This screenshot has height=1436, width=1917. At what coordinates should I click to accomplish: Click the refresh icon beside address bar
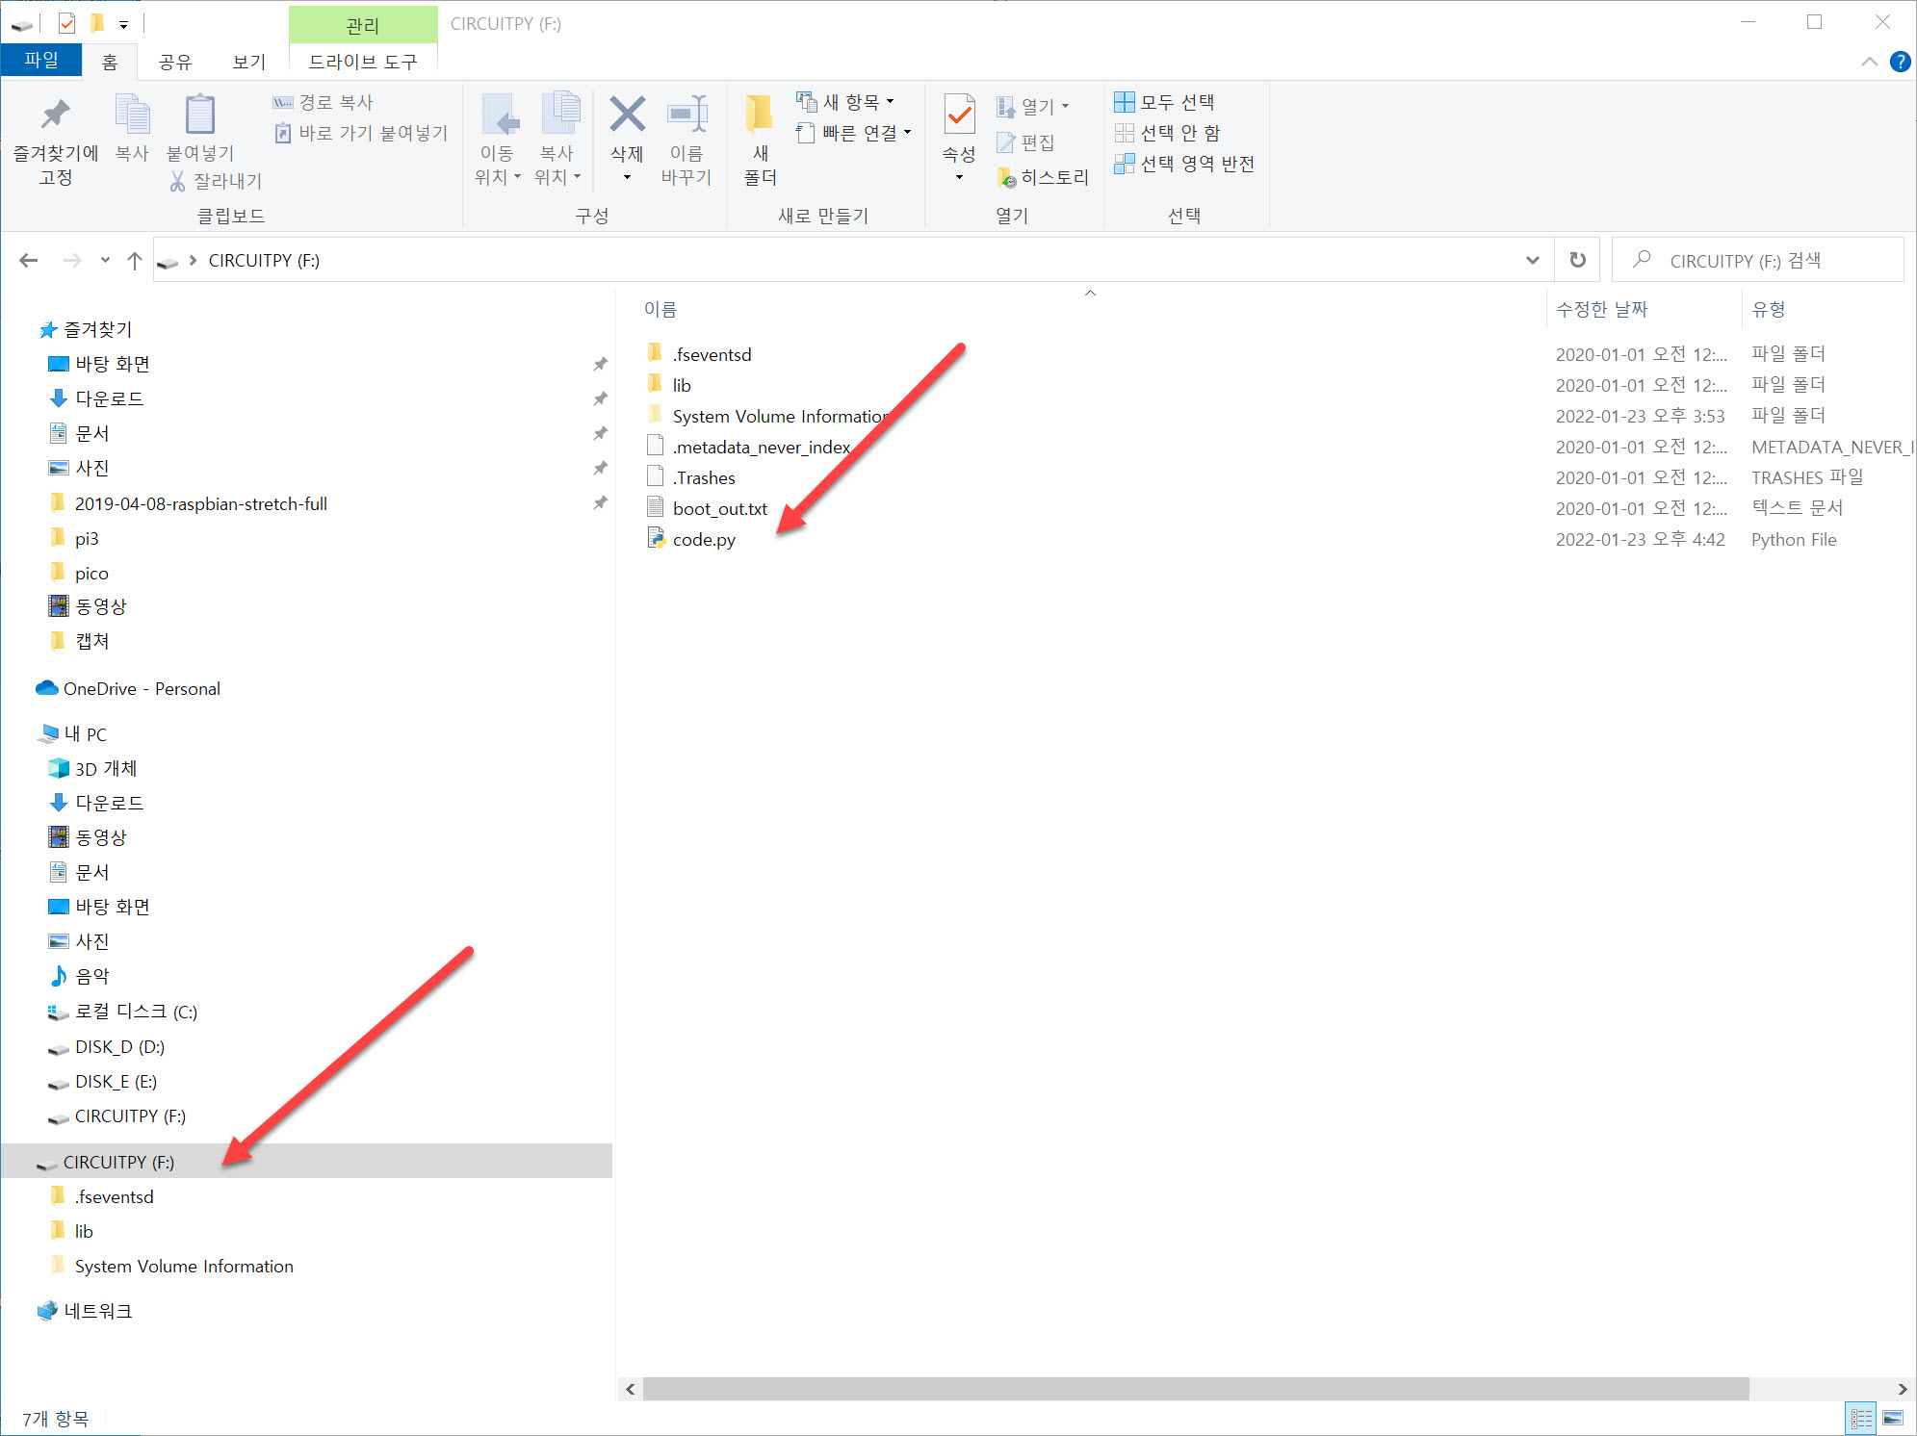1577,260
